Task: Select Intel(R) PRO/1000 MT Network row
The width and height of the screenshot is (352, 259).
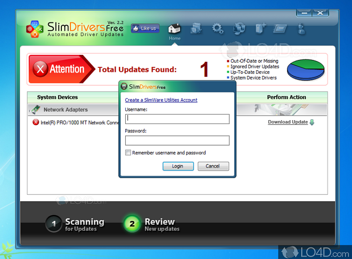Action: tap(178, 122)
